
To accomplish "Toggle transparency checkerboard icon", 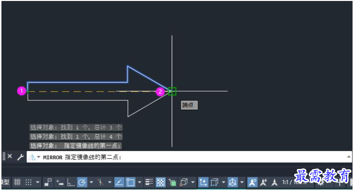I will click(161, 182).
